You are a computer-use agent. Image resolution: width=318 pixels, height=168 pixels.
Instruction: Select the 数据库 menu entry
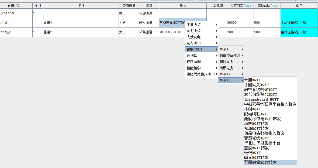(202, 56)
